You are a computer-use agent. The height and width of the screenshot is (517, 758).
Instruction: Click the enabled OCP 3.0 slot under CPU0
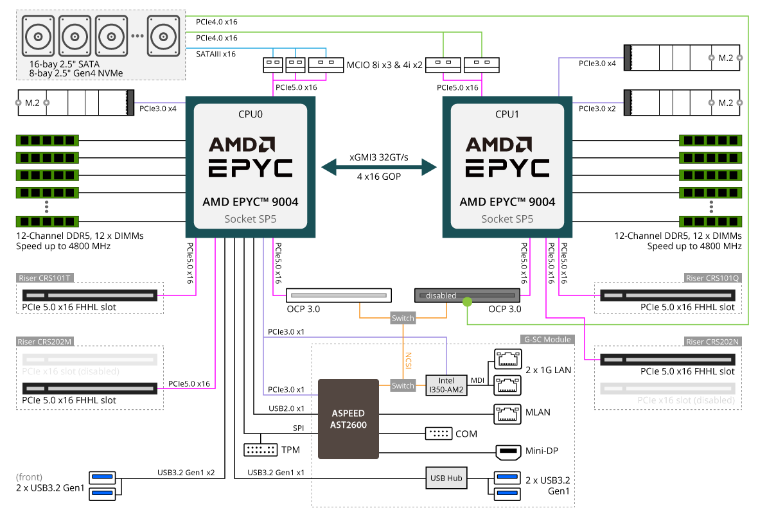[339, 295]
